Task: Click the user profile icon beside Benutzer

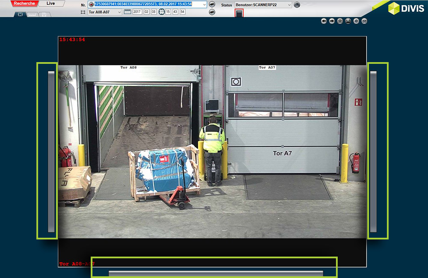Action: (297, 5)
